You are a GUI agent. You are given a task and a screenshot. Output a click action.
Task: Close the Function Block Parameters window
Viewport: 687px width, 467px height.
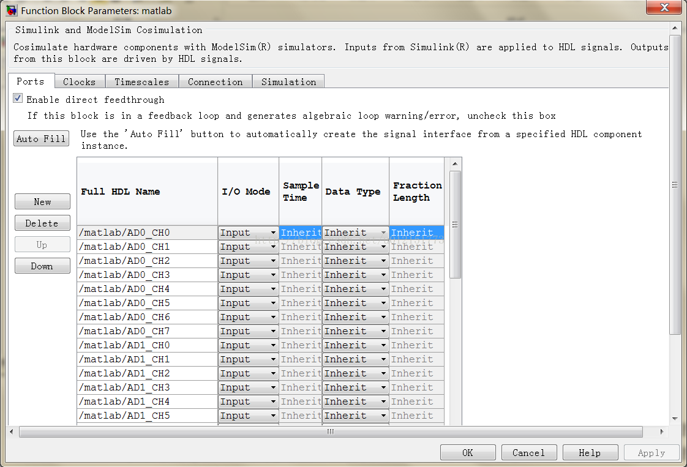pyautogui.click(x=664, y=7)
